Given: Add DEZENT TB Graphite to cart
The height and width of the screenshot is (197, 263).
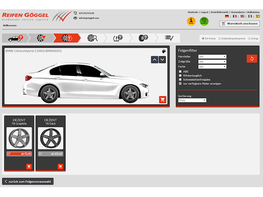Looking at the screenshot, I should point(29,166).
